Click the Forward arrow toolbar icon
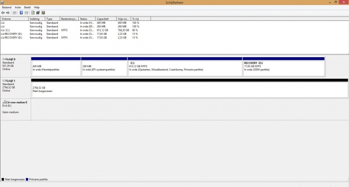The height and width of the screenshot is (187, 349). [x=8, y=13]
